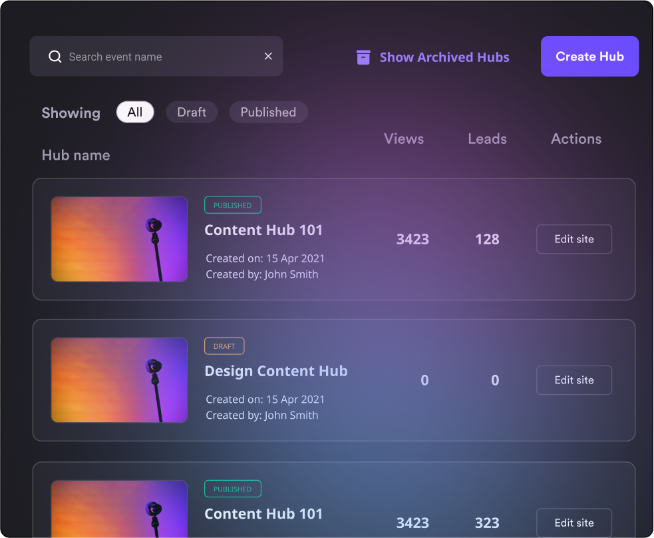654x538 pixels.
Task: Click the archive box icon
Action: point(363,57)
